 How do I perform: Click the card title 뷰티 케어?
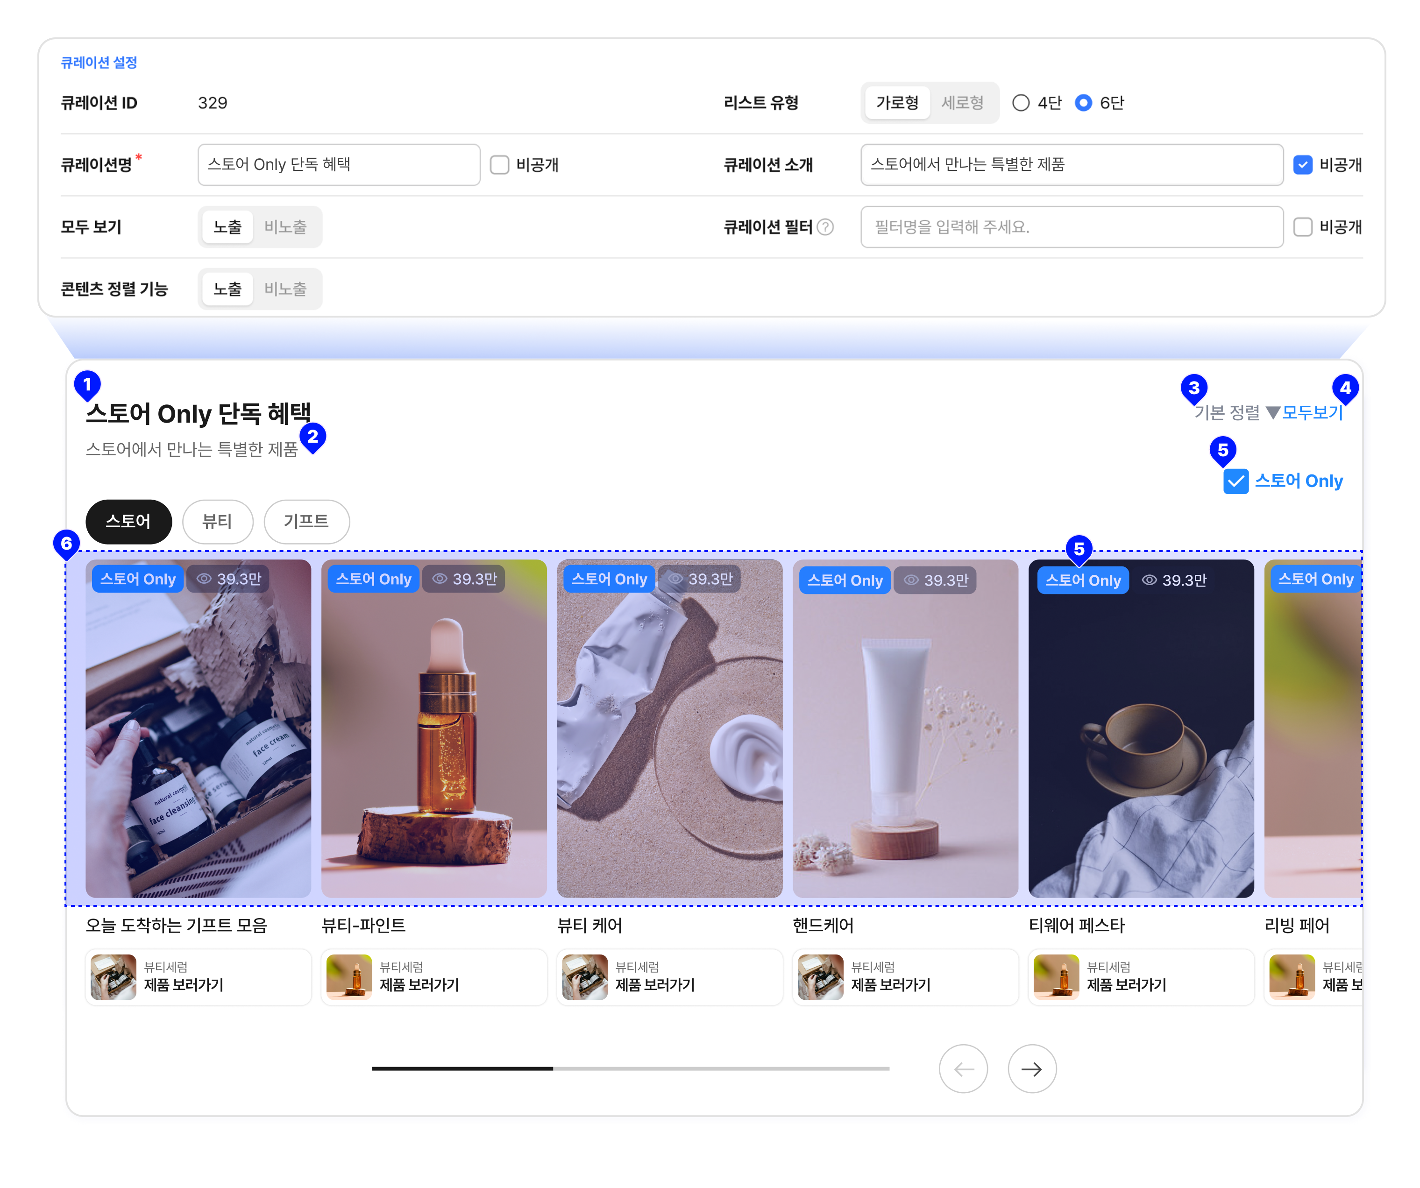click(x=589, y=926)
